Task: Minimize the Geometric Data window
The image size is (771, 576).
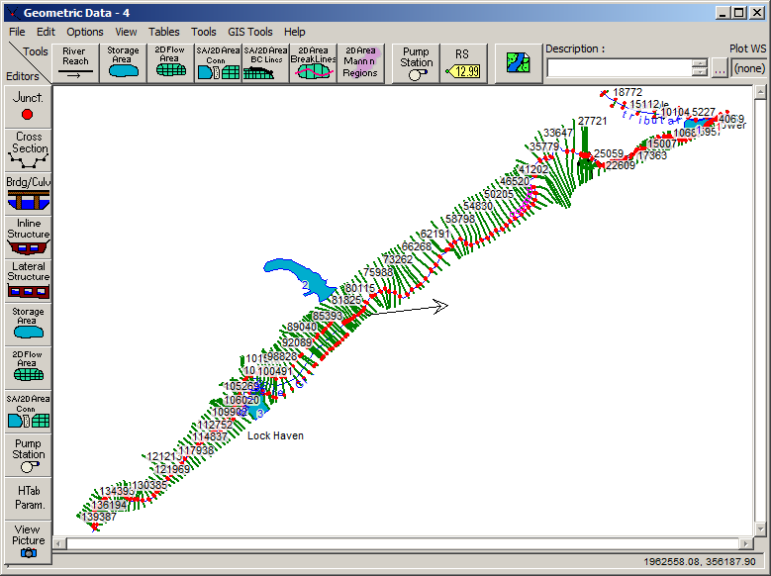Action: coord(723,13)
